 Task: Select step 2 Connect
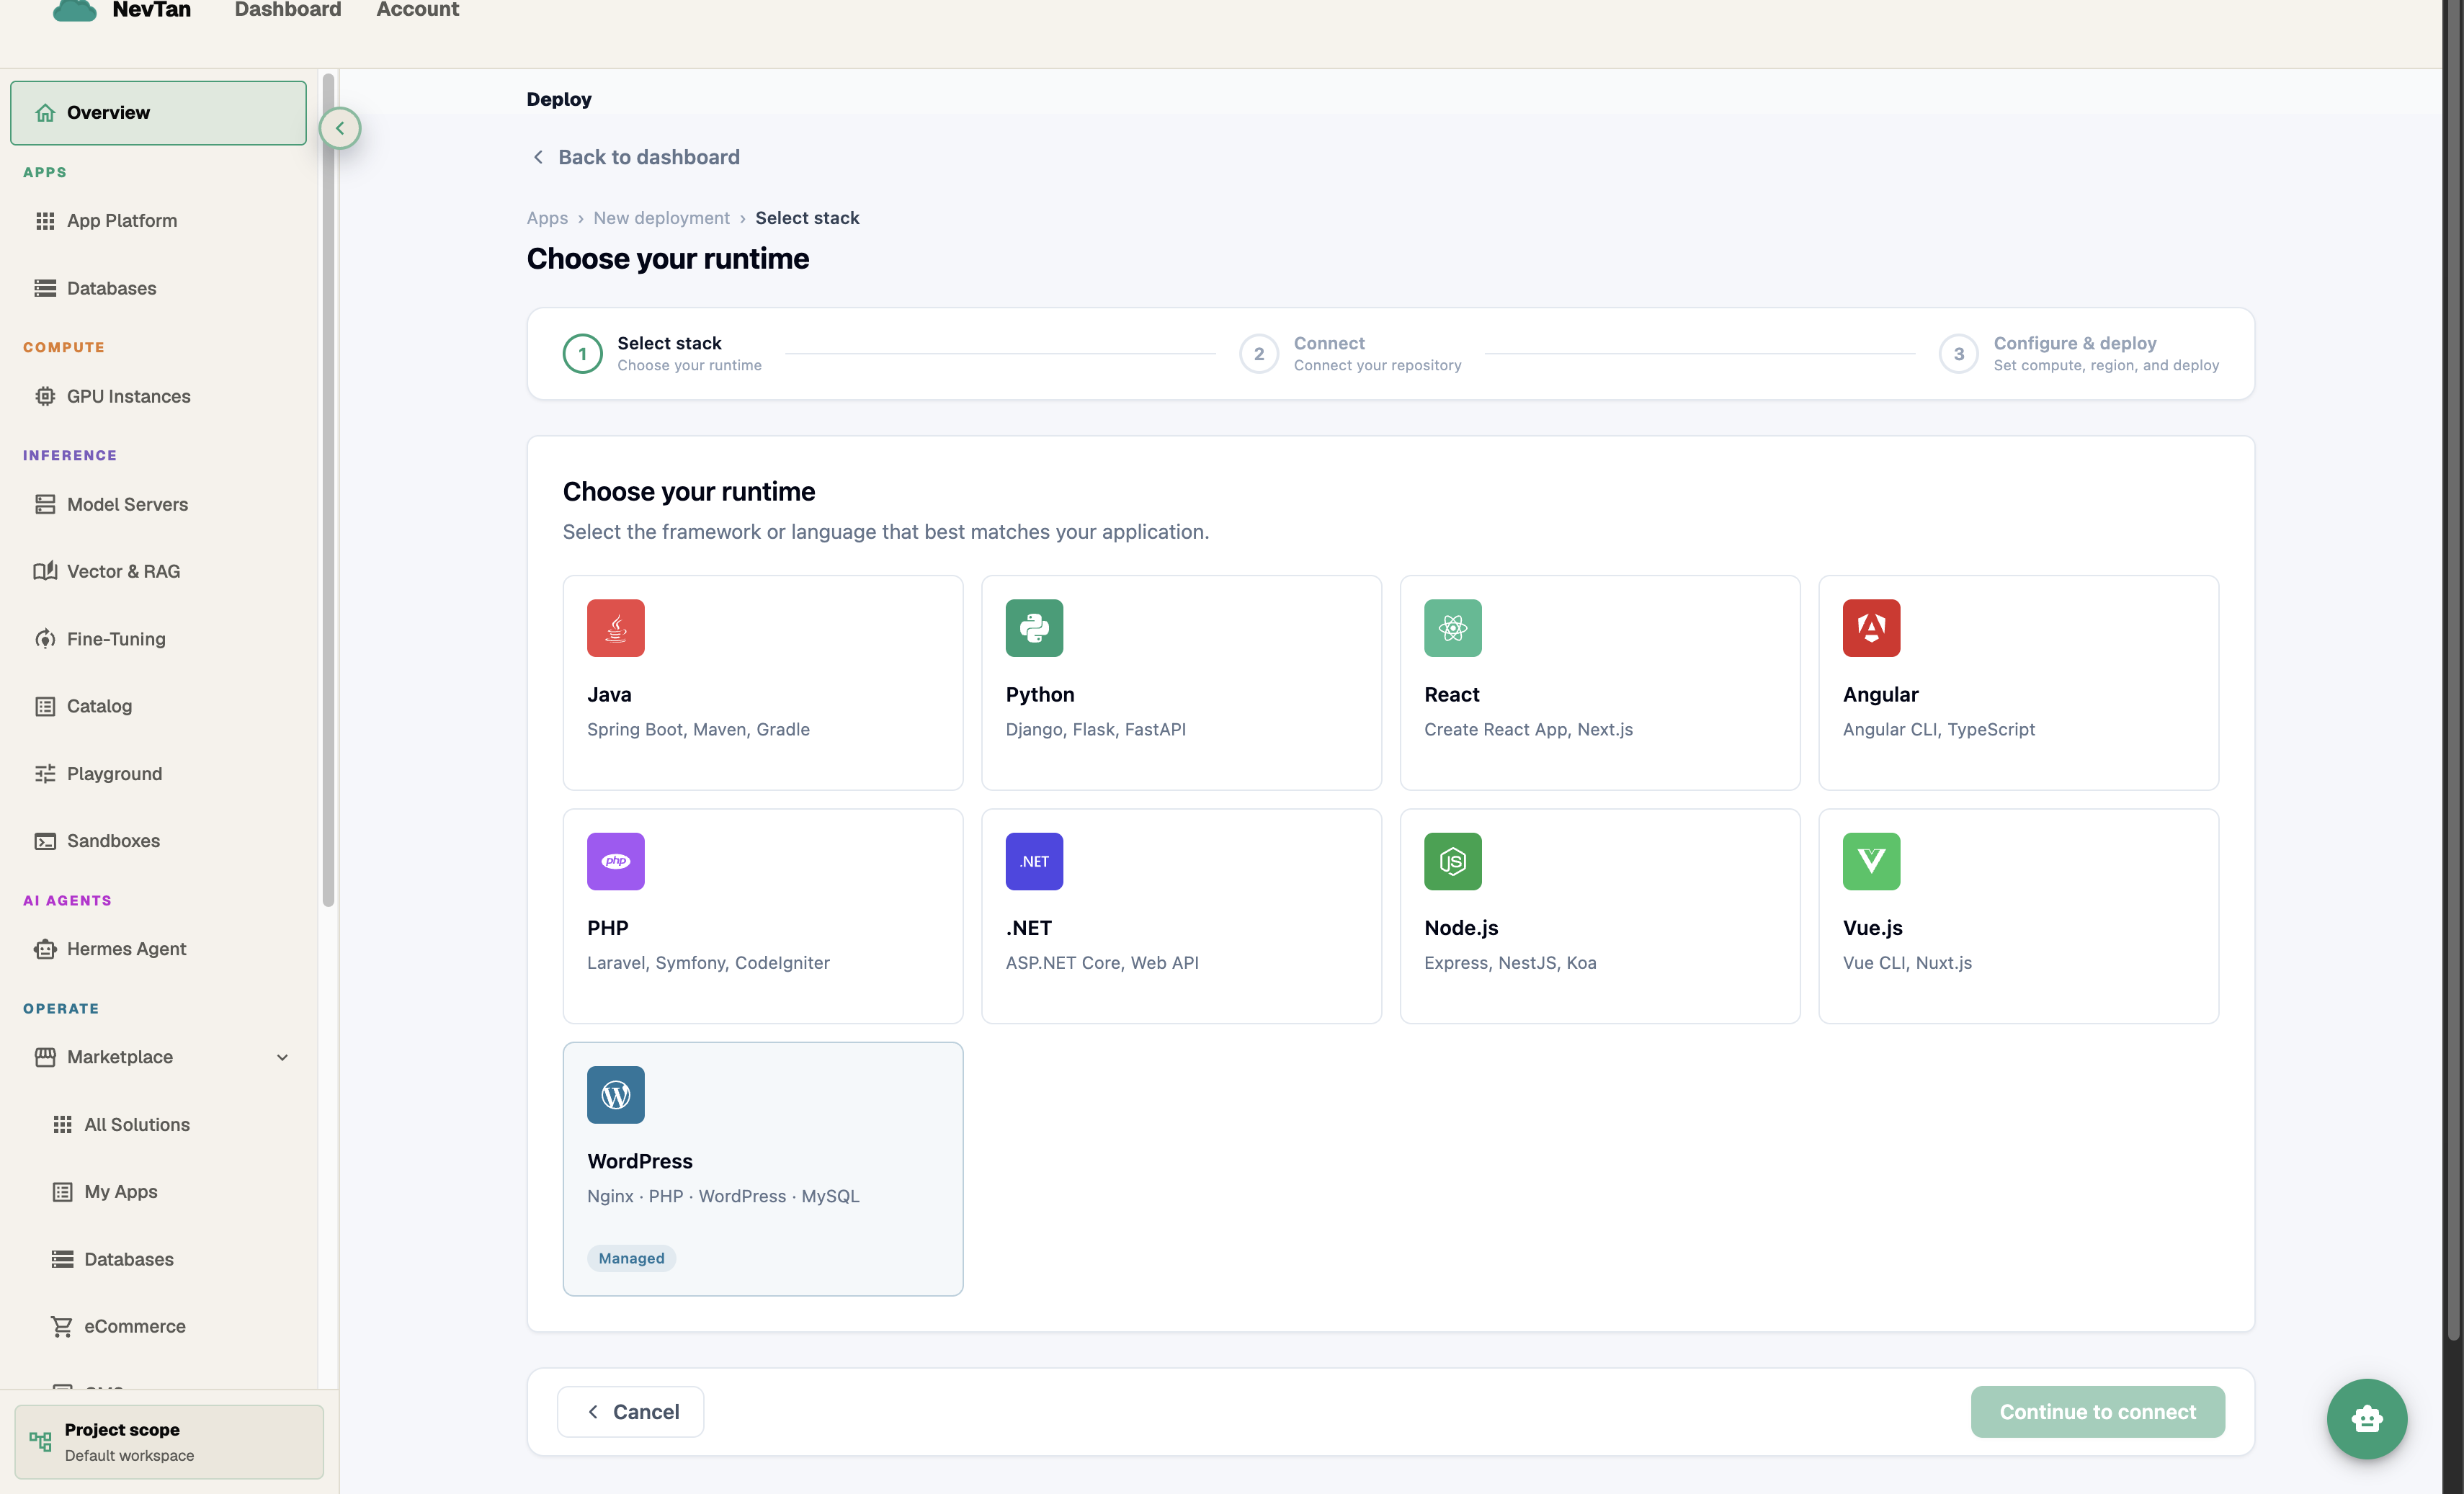tap(1350, 354)
